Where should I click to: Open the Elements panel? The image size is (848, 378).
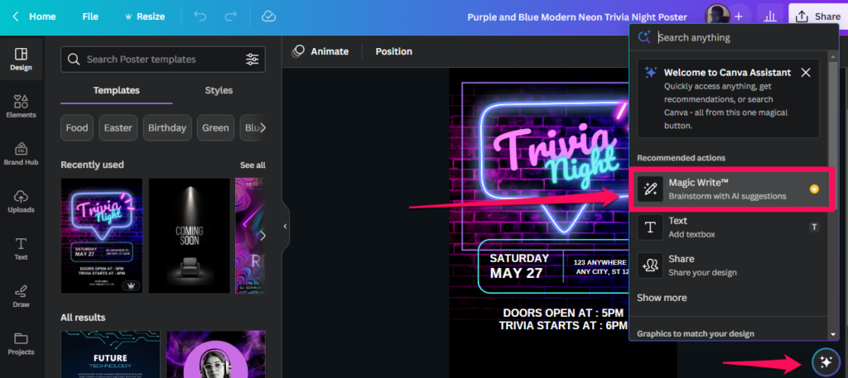(x=21, y=107)
